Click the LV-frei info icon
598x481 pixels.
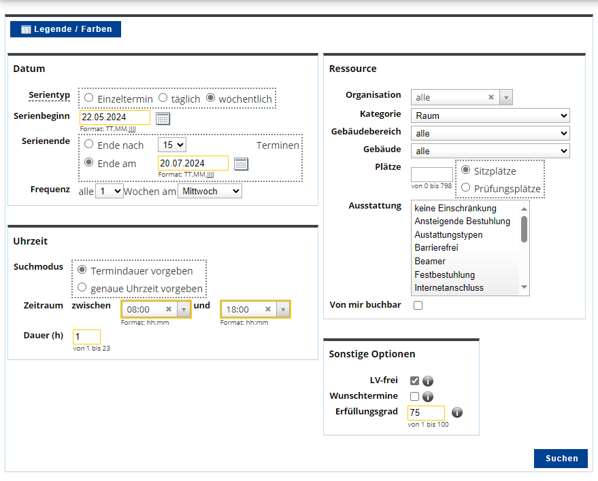click(428, 381)
